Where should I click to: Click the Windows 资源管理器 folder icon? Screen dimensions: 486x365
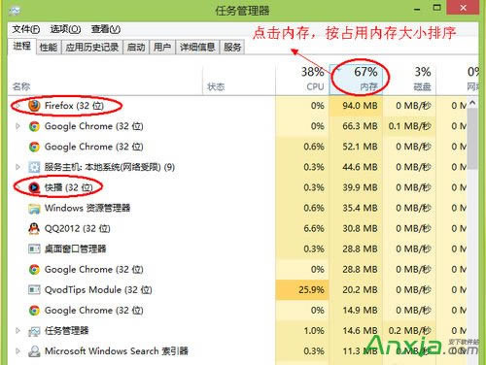[34, 208]
